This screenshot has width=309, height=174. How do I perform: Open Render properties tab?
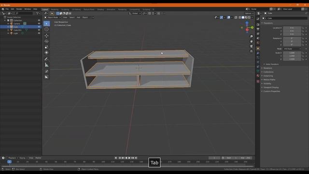point(258,25)
